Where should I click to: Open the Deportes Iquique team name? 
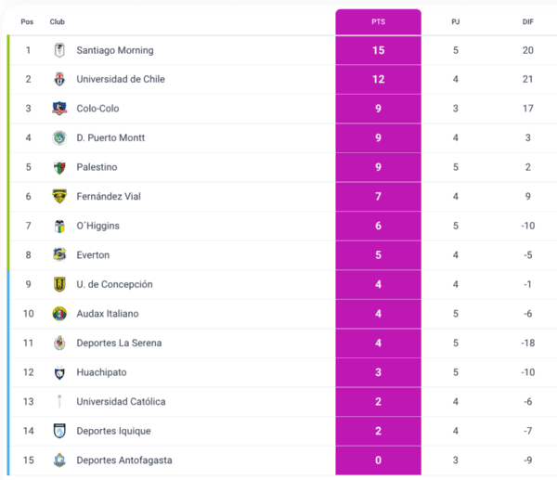click(x=113, y=431)
